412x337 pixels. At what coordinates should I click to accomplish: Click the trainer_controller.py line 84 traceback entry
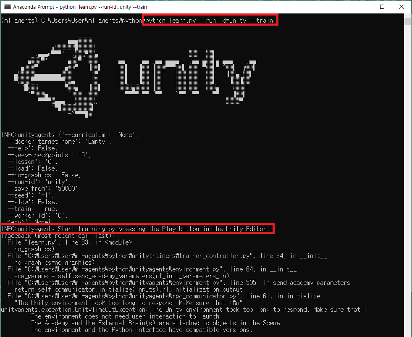click(167, 256)
